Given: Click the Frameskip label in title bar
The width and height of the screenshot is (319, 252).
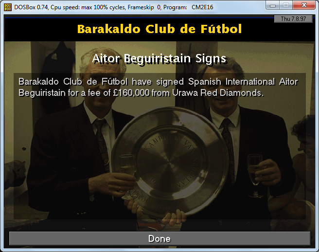Looking at the screenshot, I should (x=141, y=7).
